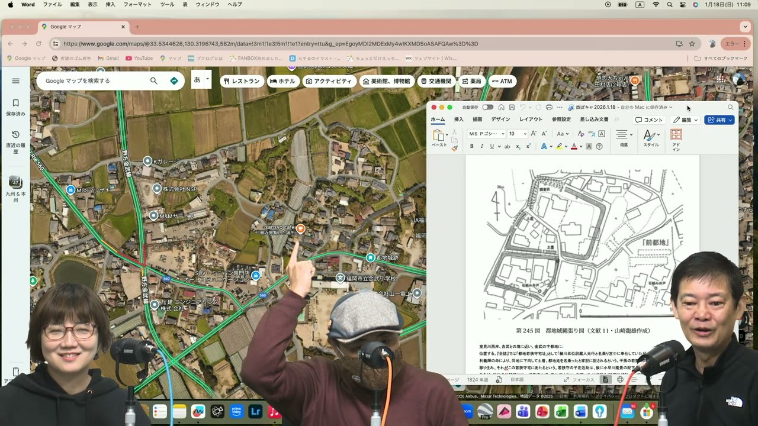Toggle Subscript formatting
This screenshot has width=758, height=426.
tap(518, 146)
